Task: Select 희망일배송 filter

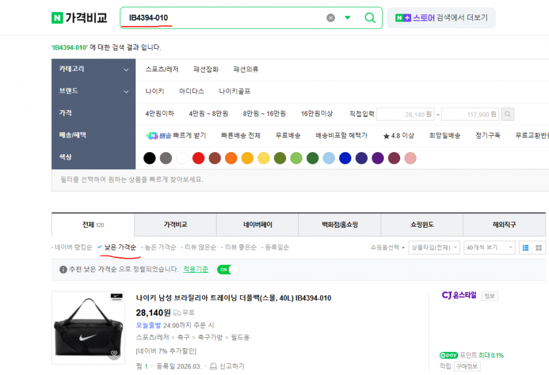Action: [445, 136]
